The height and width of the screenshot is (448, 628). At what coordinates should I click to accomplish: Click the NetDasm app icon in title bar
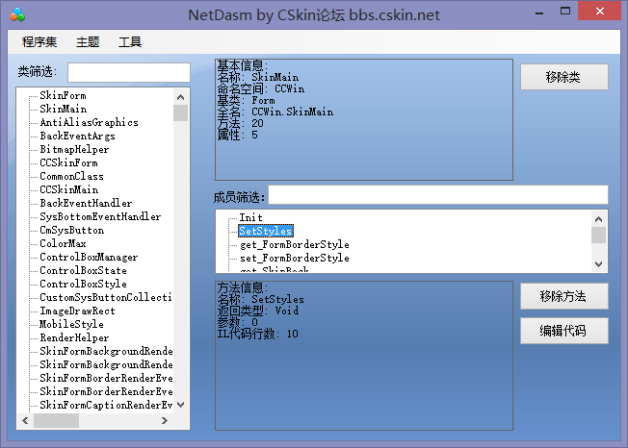coord(17,14)
